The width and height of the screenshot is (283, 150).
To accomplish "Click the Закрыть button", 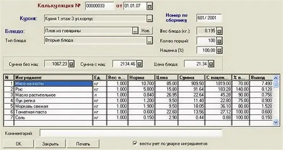I will 50,144.
